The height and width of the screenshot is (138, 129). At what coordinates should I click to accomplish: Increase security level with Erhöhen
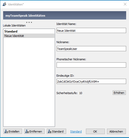[x=119, y=93]
